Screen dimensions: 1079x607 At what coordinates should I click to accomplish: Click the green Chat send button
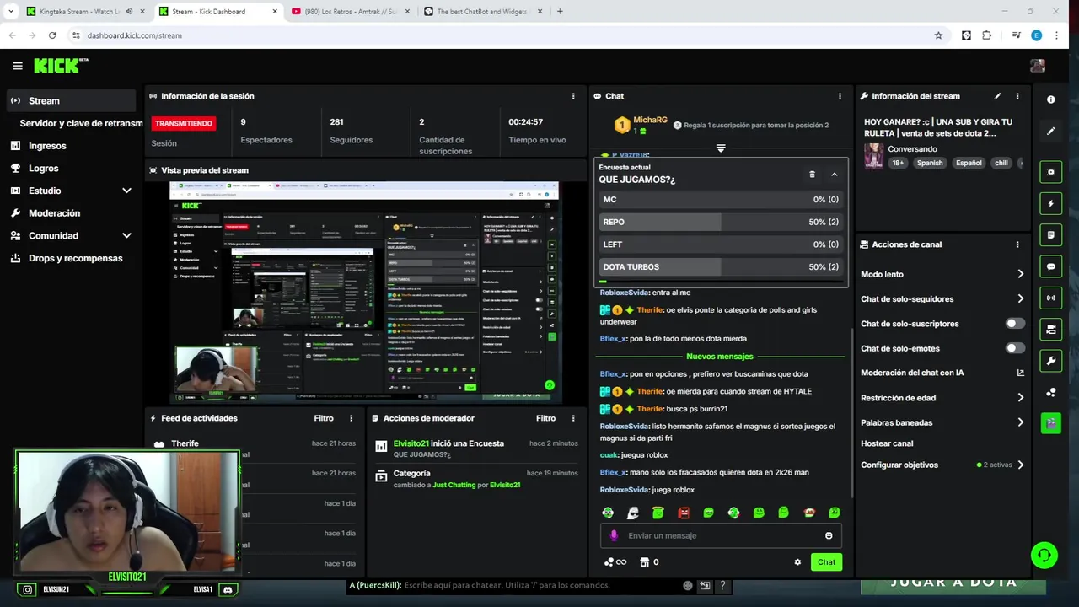pos(826,562)
